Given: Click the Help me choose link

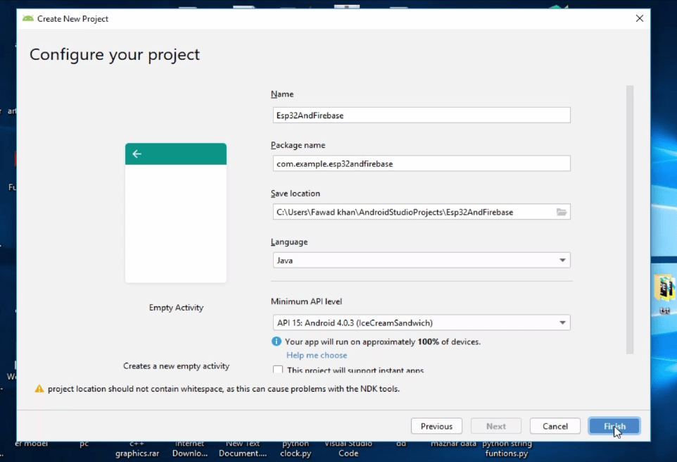Looking at the screenshot, I should click(316, 355).
